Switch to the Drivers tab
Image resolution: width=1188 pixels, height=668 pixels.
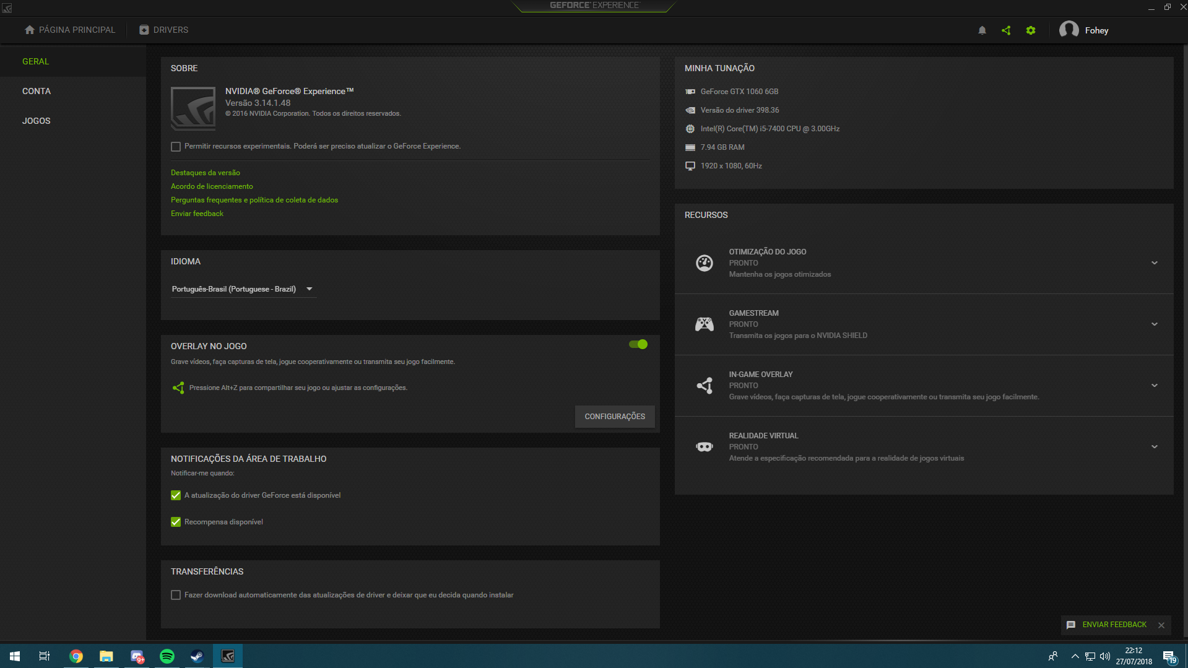pos(163,30)
